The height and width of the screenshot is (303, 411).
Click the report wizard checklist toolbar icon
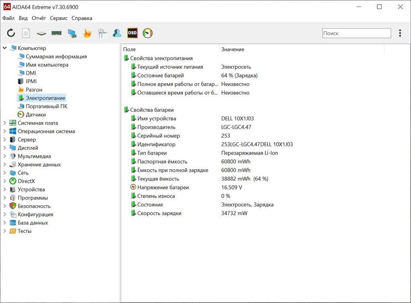point(102,33)
